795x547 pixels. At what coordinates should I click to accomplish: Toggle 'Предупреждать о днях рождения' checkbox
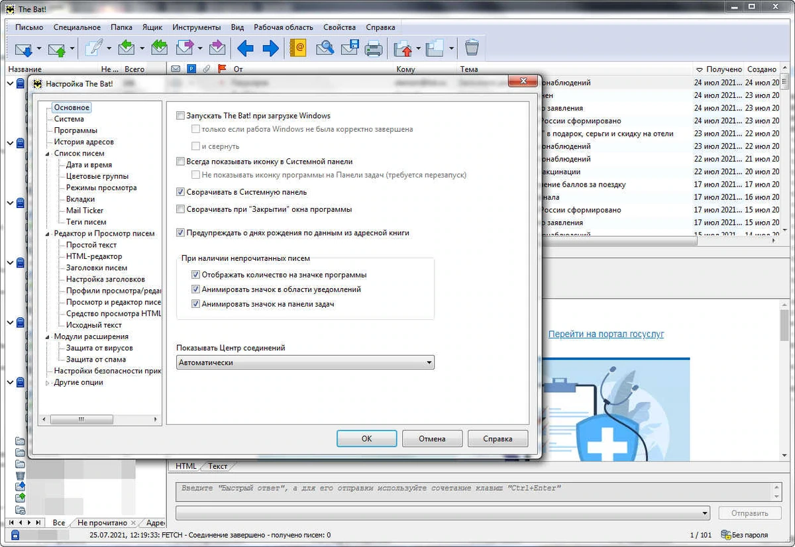tap(181, 233)
